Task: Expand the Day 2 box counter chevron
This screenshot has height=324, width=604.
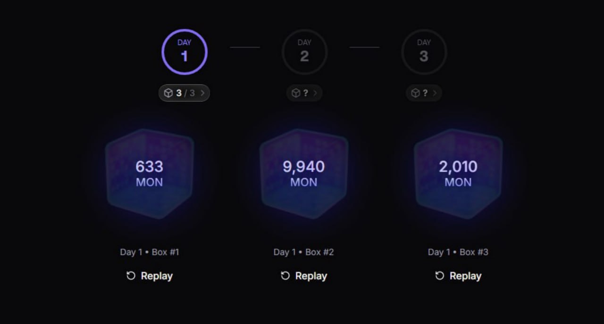Action: [x=315, y=93]
